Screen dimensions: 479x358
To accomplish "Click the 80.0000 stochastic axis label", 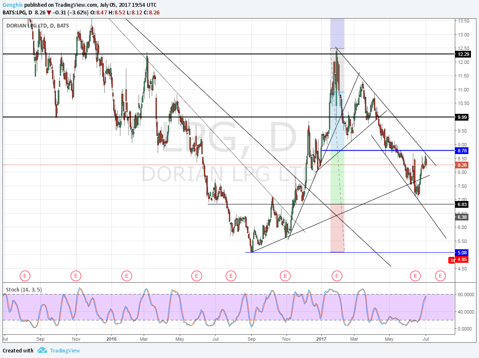I will click(x=465, y=295).
